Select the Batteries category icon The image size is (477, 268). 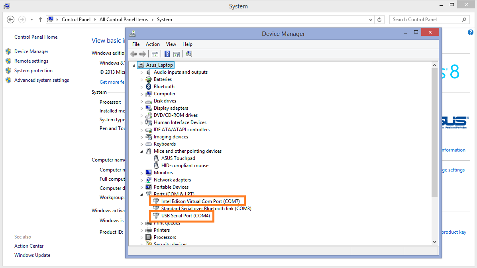[149, 79]
